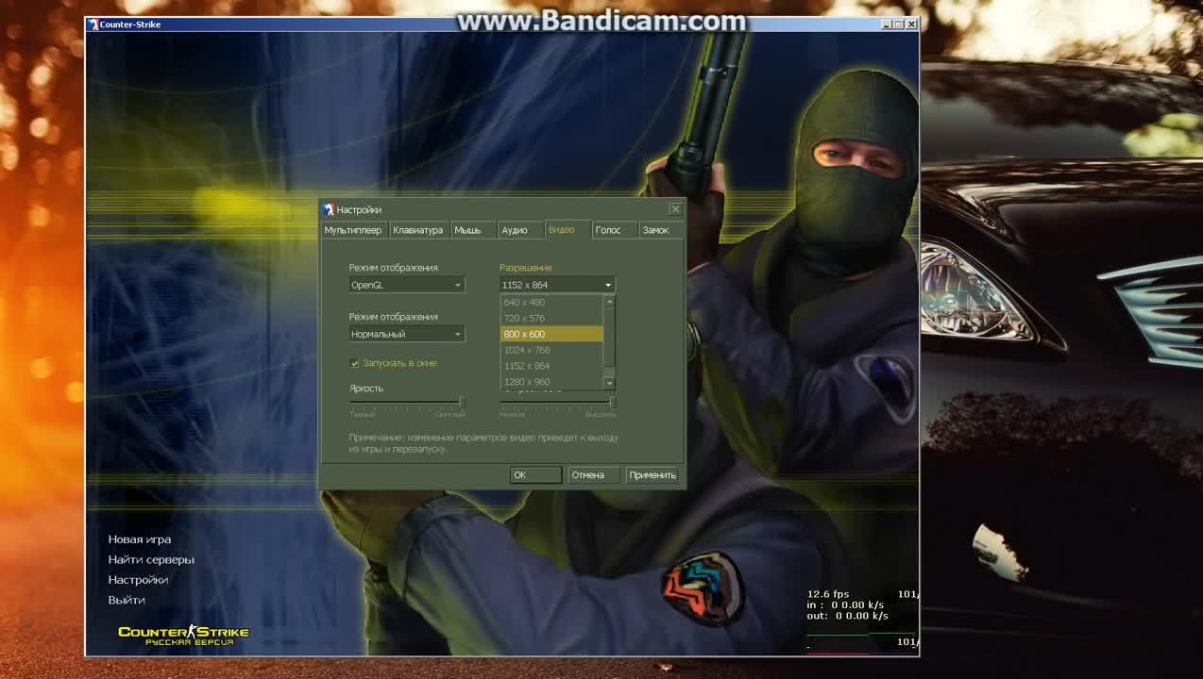The height and width of the screenshot is (679, 1203).
Task: Uncheck the Запускать в окне checkbox
Action: 355,363
